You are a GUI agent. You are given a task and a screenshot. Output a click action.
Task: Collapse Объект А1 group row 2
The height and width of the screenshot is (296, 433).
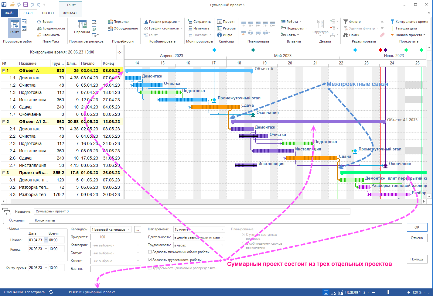click(4, 122)
